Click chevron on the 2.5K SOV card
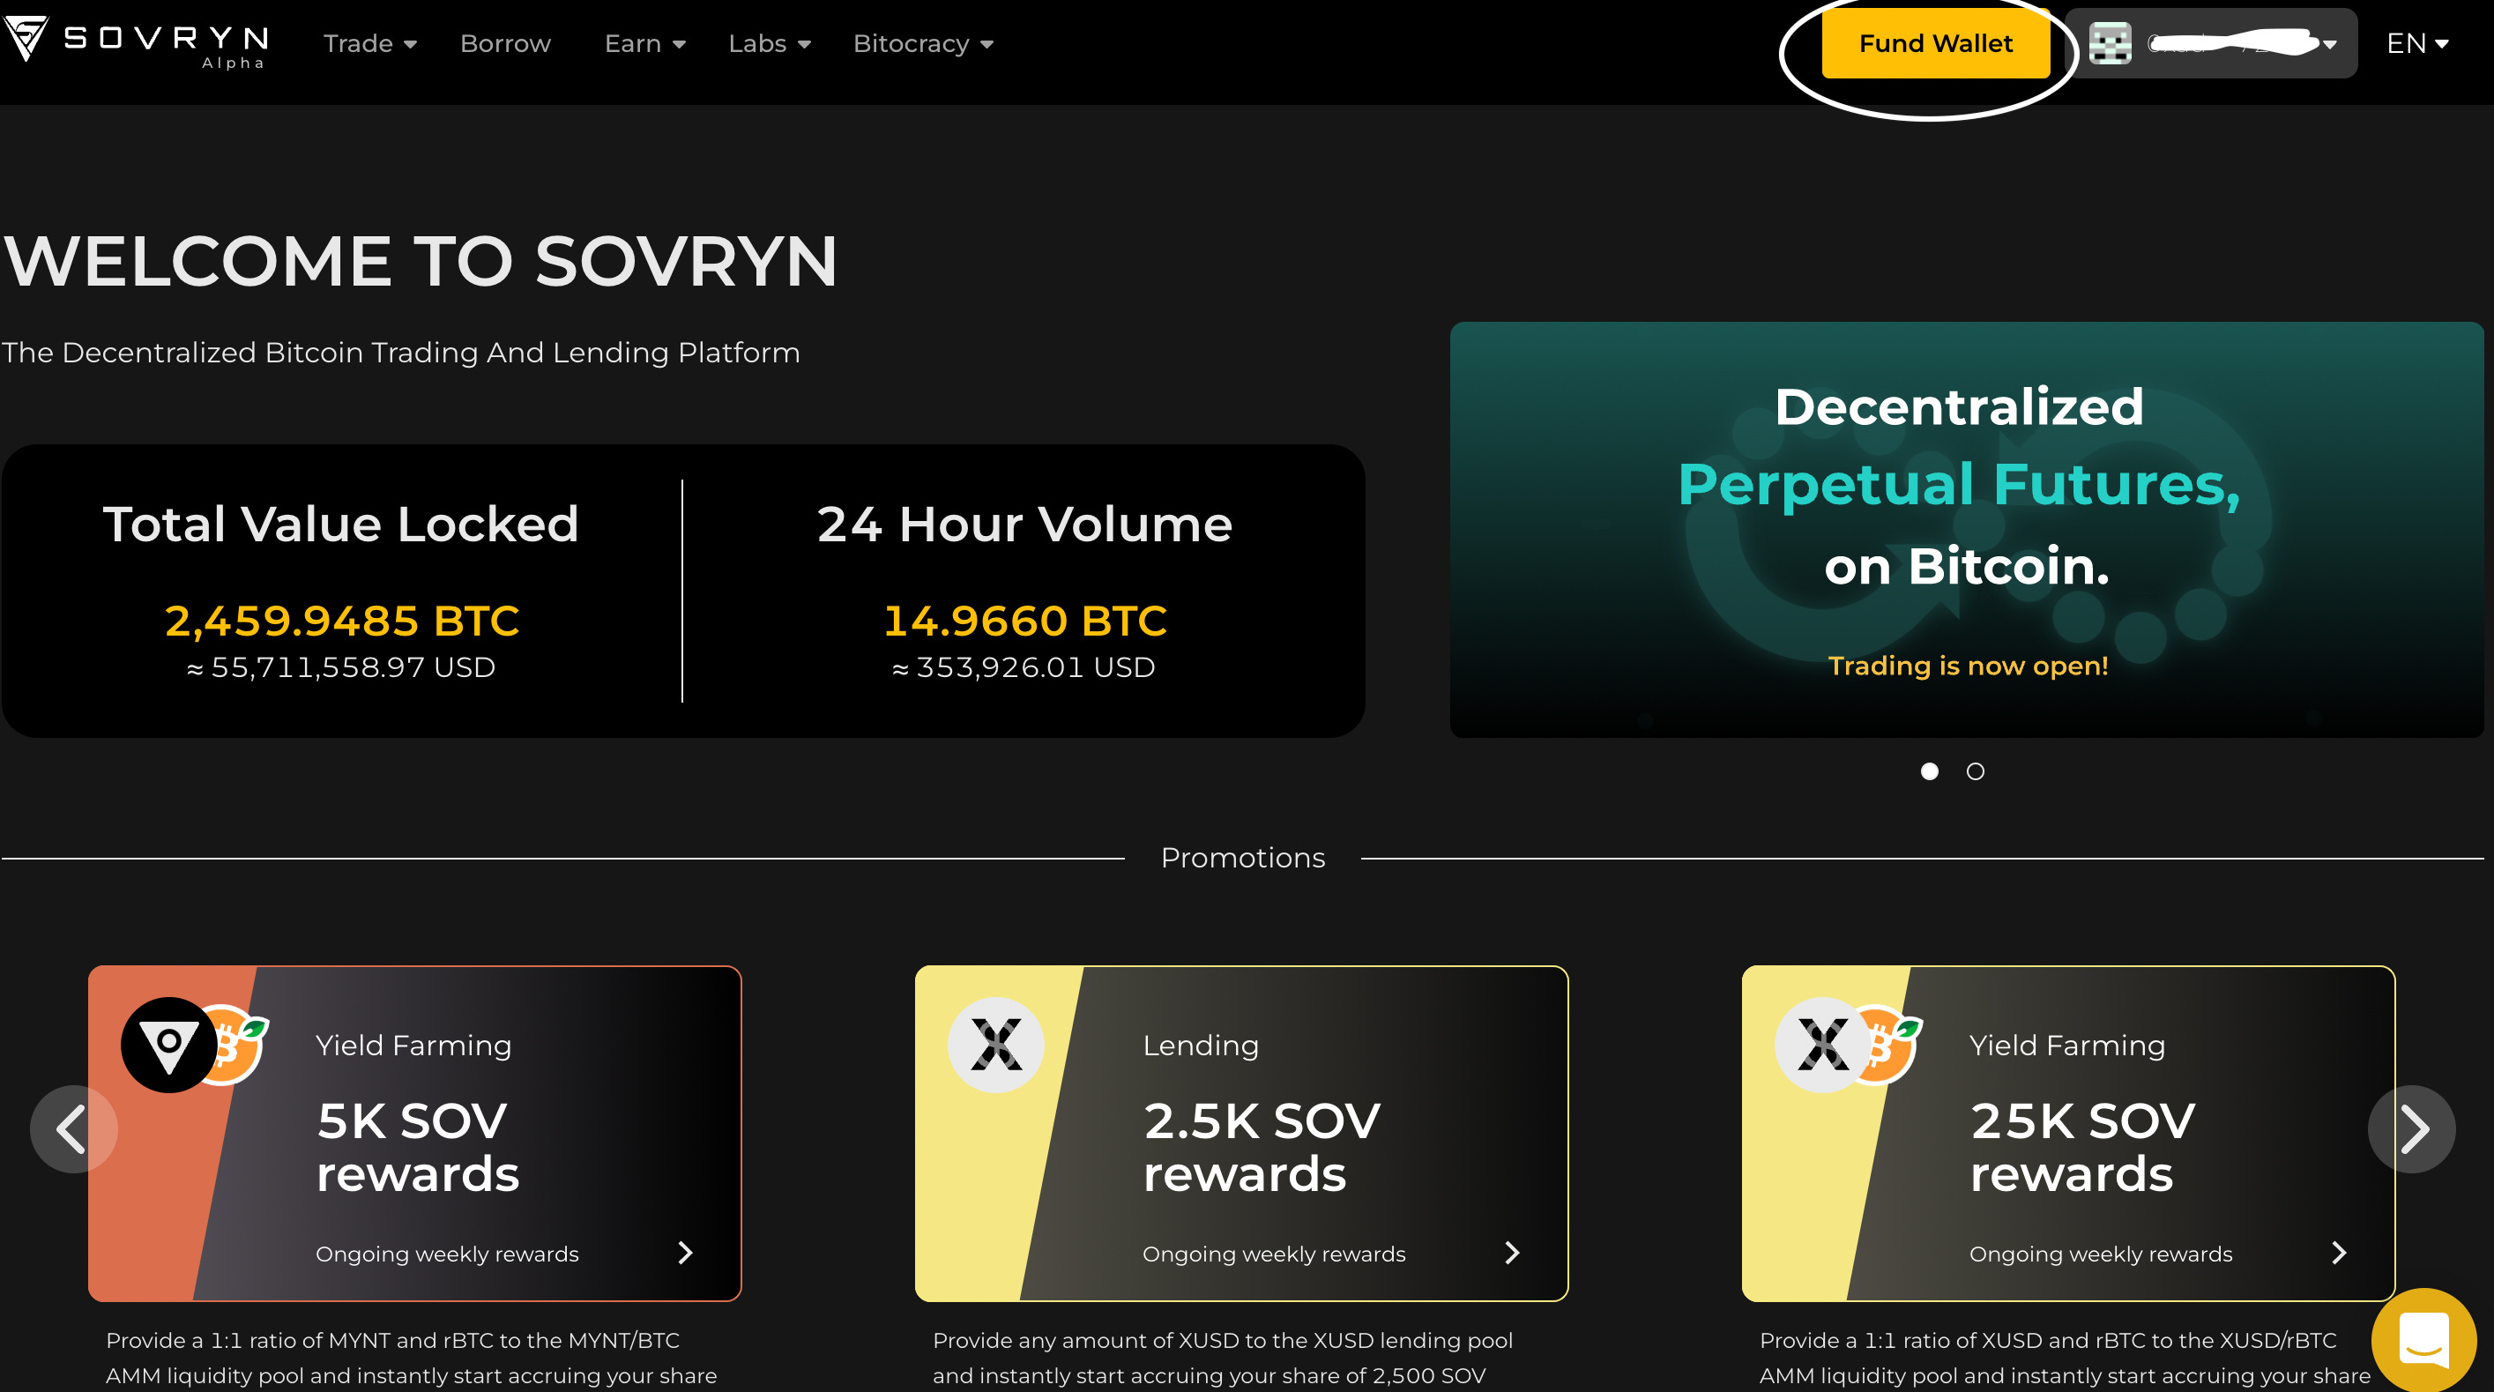This screenshot has height=1392, width=2494. tap(1512, 1253)
